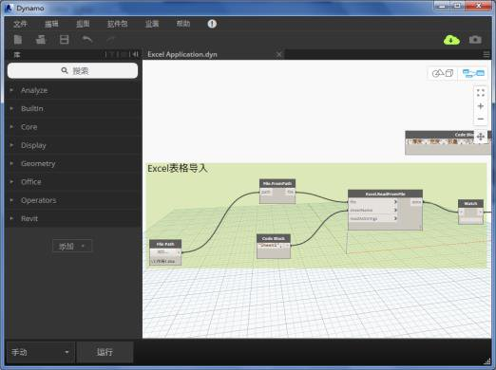Open the 软件包 menu
496x370 pixels.
(117, 24)
